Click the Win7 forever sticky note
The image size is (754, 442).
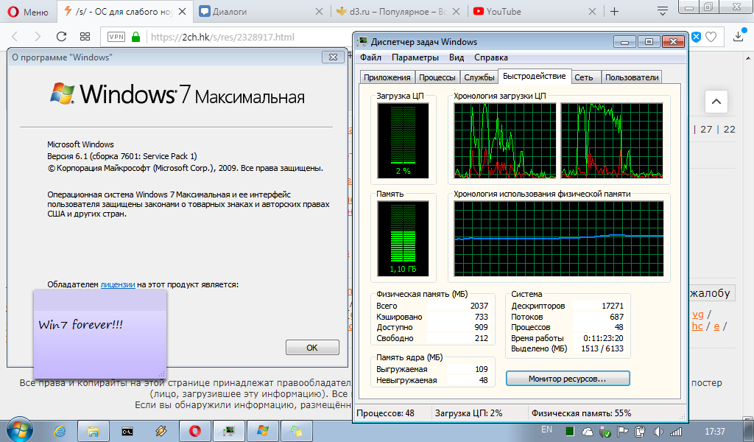100,334
